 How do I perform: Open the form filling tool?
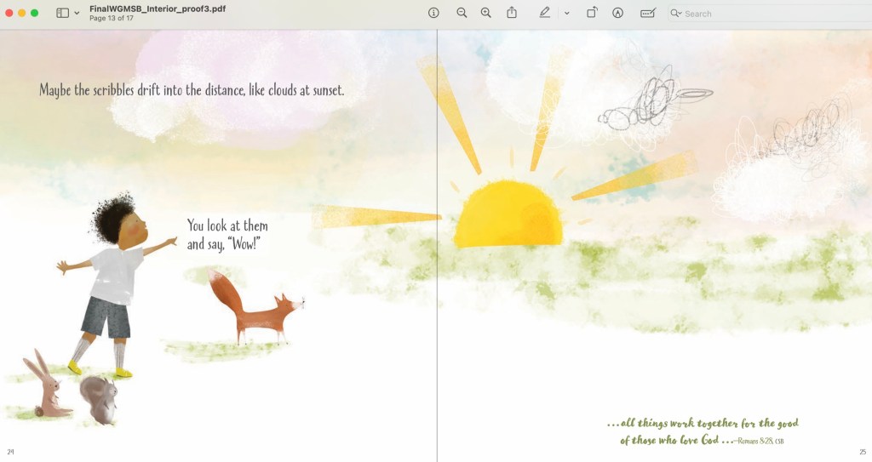(648, 13)
